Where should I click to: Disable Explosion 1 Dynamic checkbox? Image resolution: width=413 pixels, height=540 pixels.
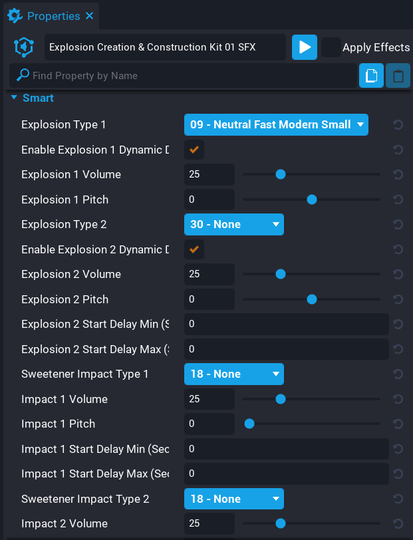click(x=194, y=150)
